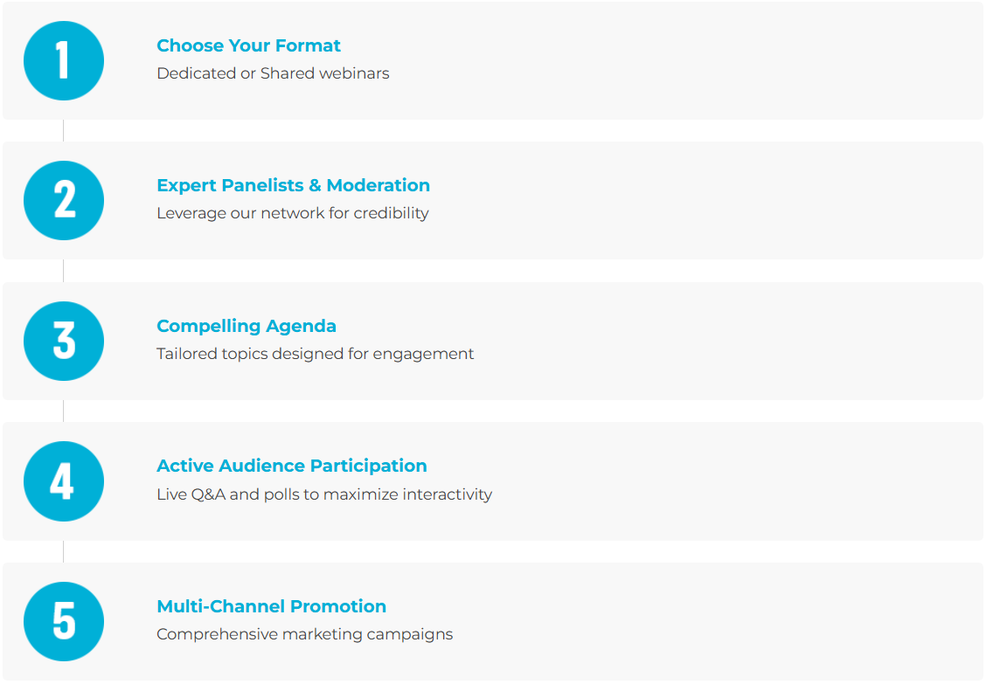This screenshot has width=986, height=684.
Task: Click the step 5 number circle icon
Action: (64, 621)
